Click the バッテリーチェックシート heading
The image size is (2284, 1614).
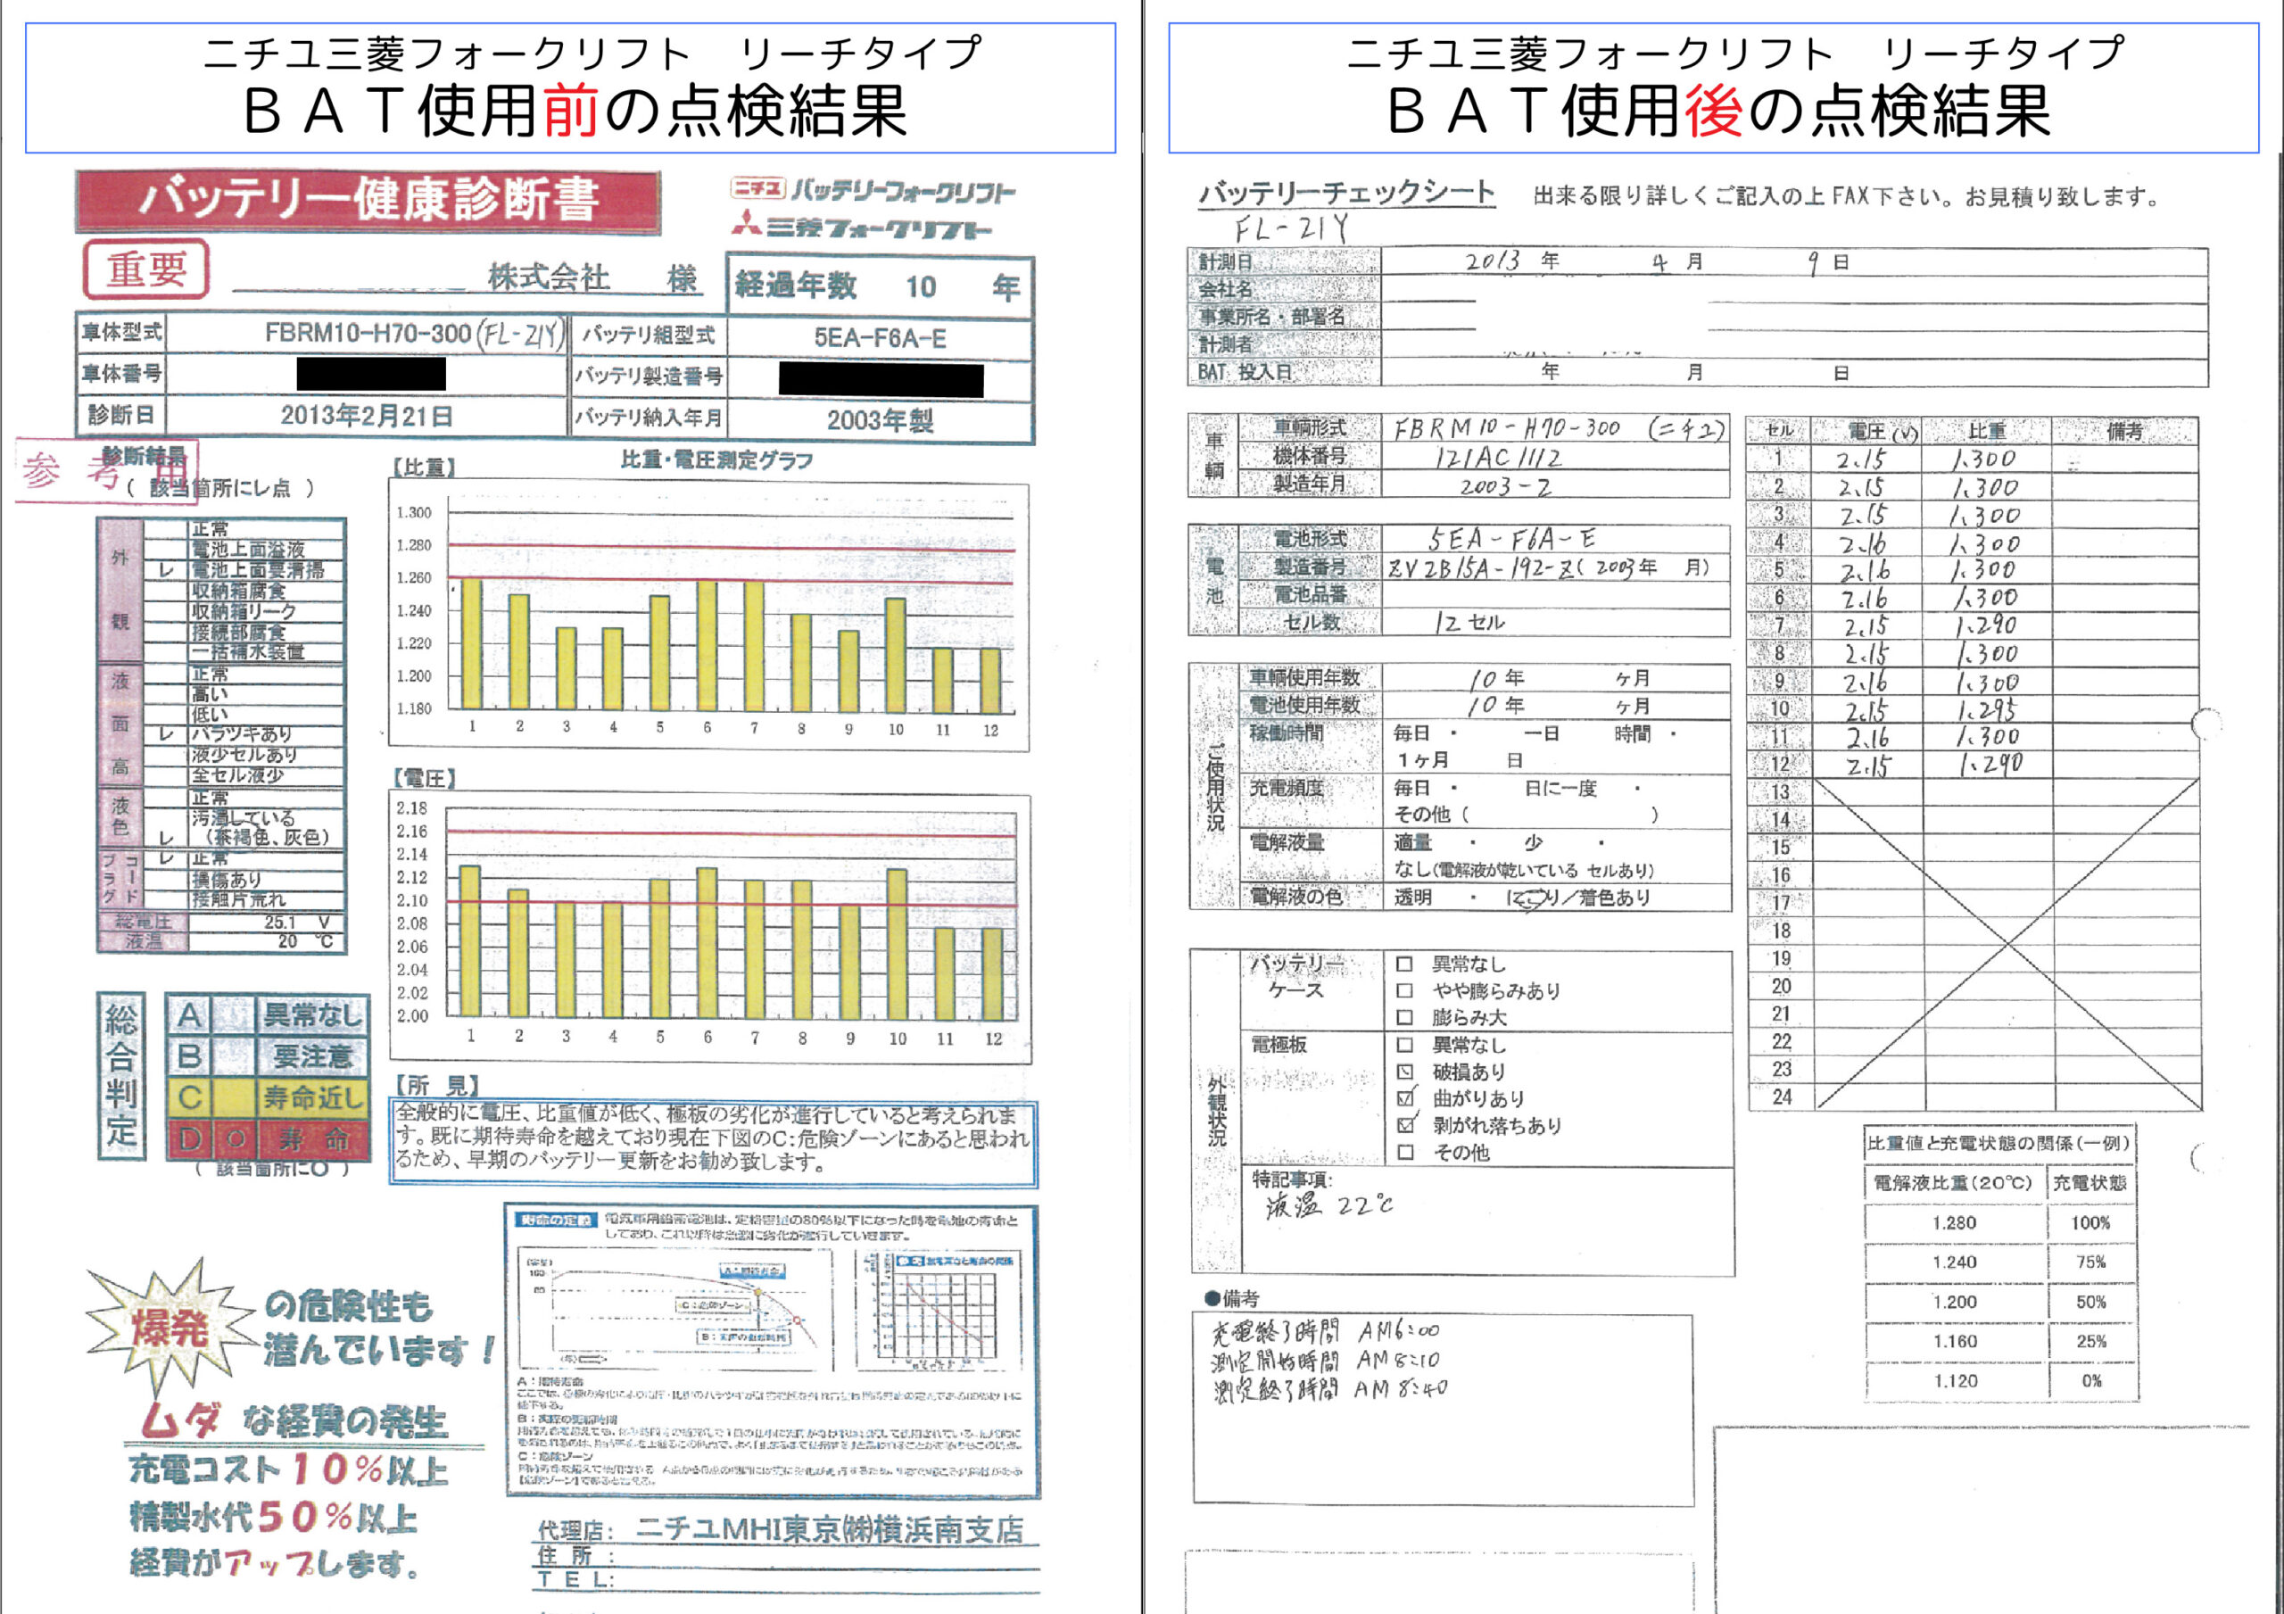click(x=1347, y=192)
